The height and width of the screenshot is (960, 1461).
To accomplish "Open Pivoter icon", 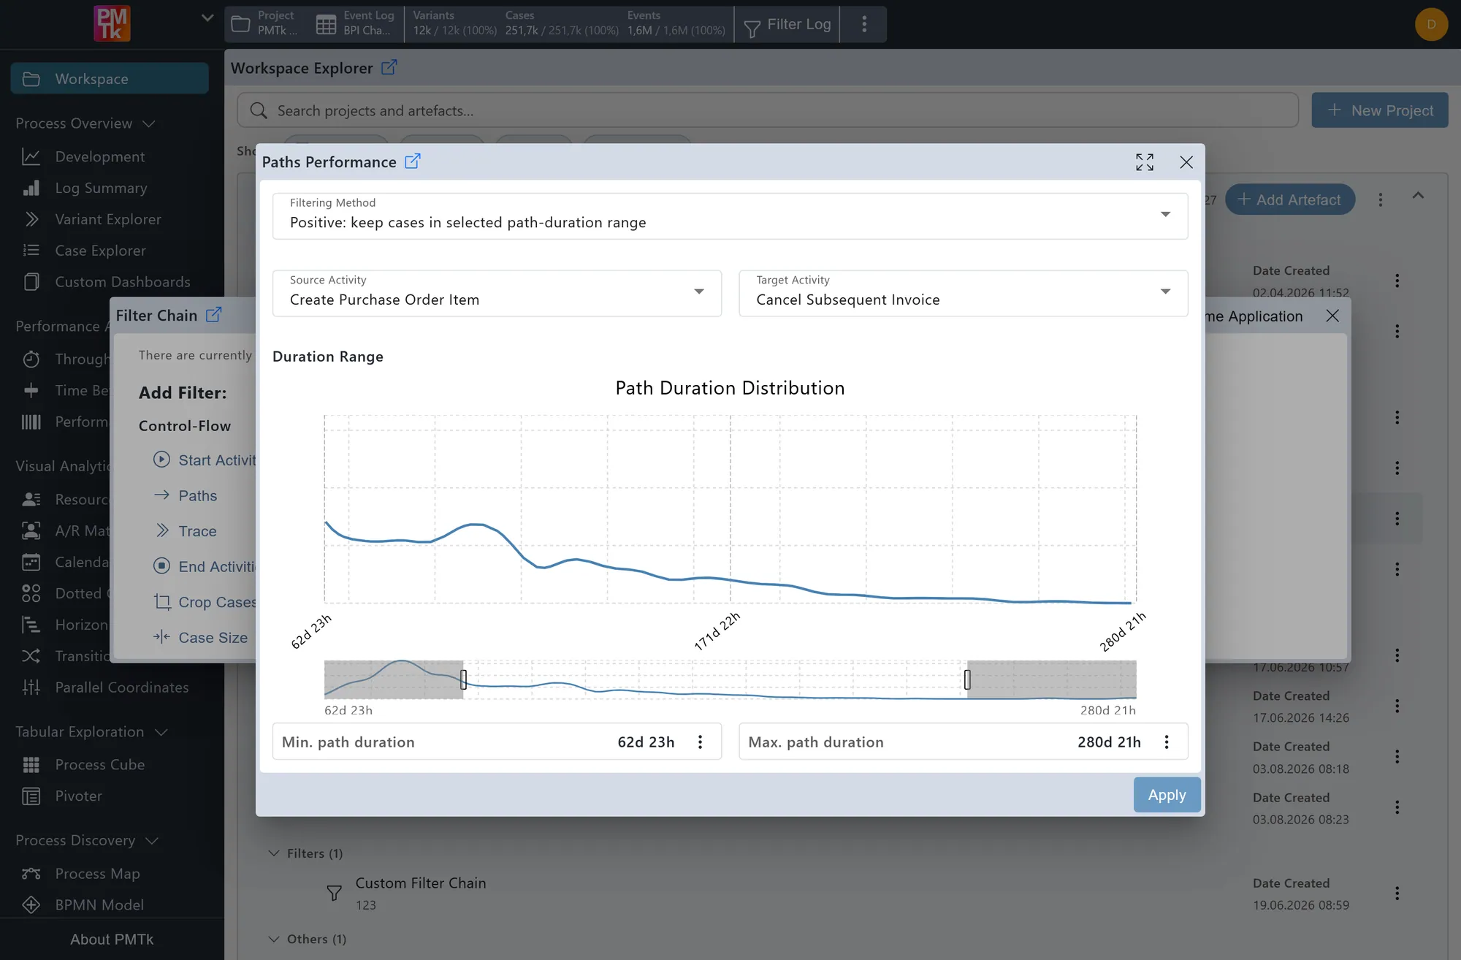I will click(x=31, y=796).
